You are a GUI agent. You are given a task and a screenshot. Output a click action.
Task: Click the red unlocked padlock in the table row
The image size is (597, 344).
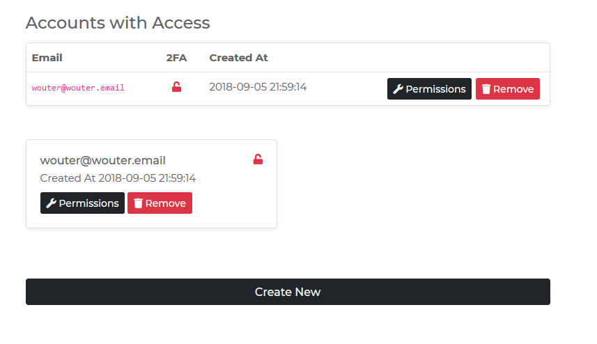click(x=176, y=87)
